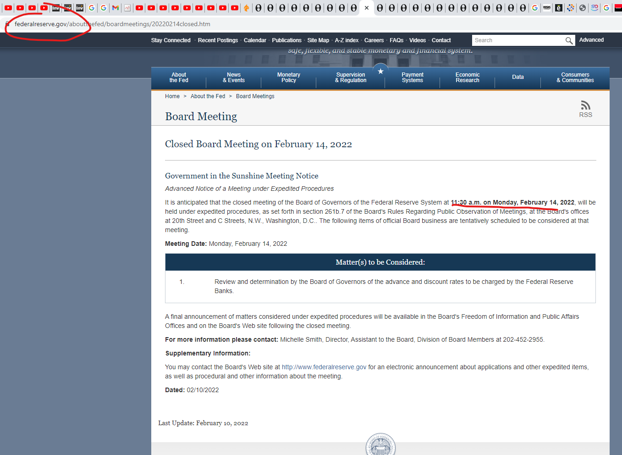622x455 pixels.
Task: Open the Publications link
Action: coord(286,40)
